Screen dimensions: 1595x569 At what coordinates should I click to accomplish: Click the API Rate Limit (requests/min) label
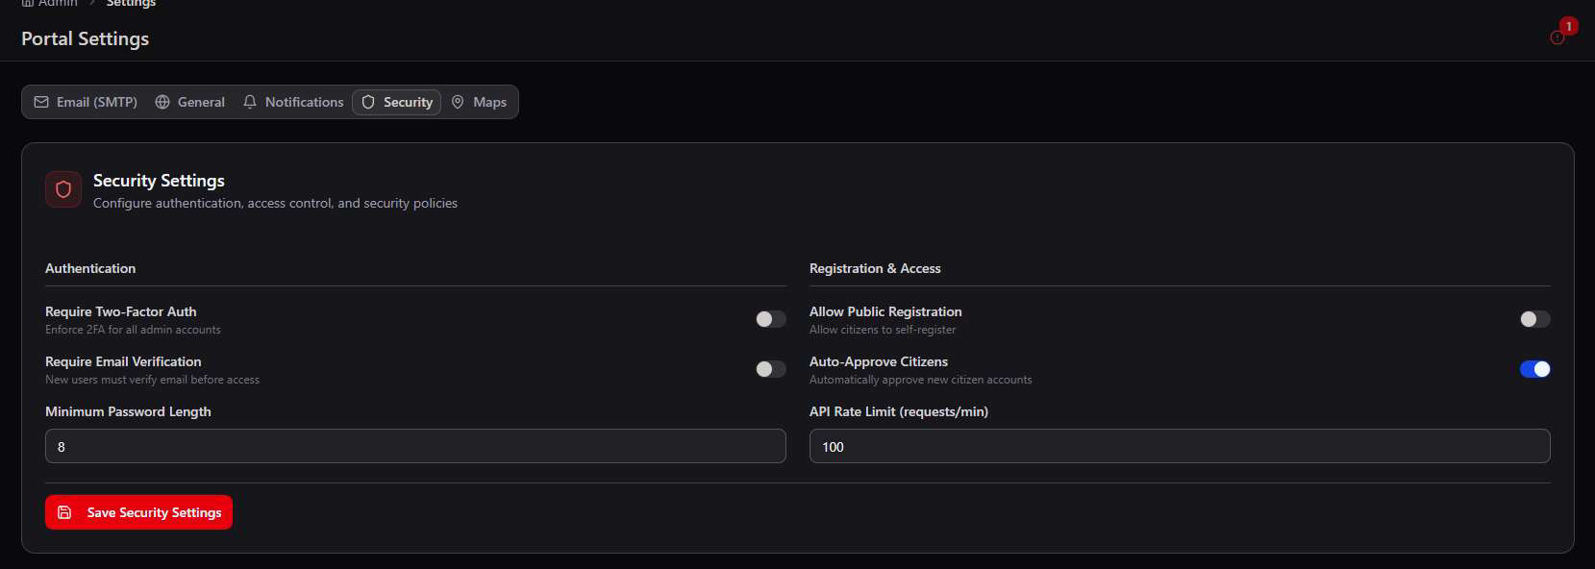(899, 411)
